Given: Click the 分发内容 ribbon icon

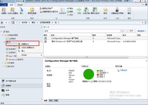Looking at the screenshot, I should [x=86, y=10].
